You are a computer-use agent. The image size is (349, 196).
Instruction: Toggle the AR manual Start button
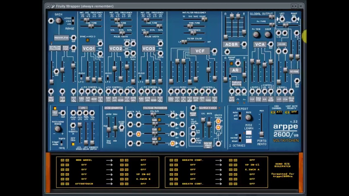231,63
